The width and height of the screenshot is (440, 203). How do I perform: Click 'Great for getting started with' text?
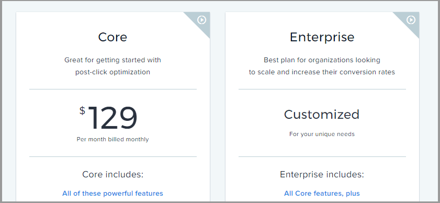point(112,60)
